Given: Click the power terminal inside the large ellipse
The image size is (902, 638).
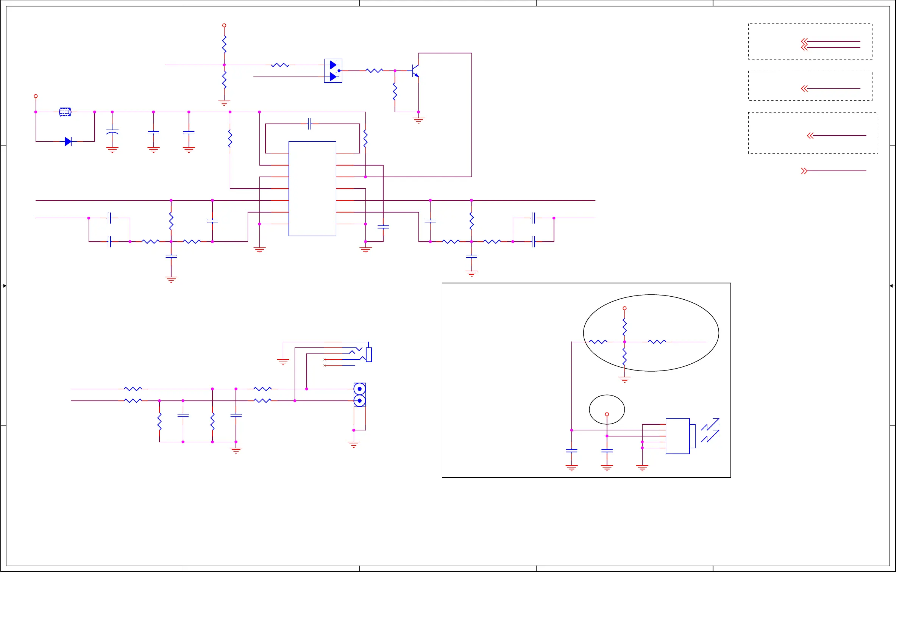Looking at the screenshot, I should pos(625,308).
